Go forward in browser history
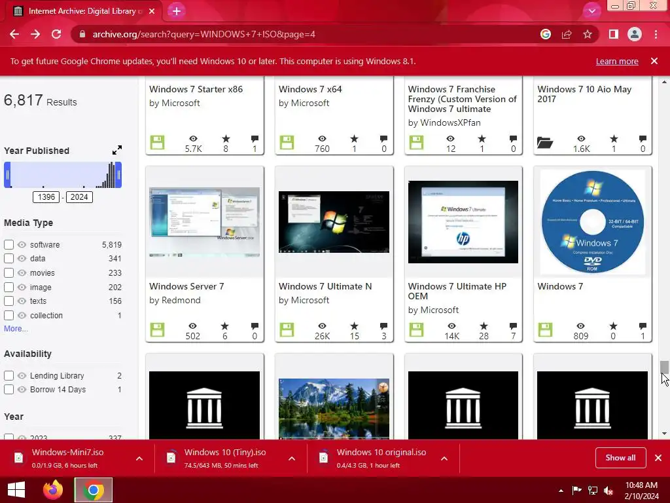 (x=35, y=34)
